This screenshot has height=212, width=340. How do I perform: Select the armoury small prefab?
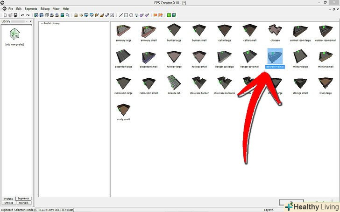[x=149, y=33]
